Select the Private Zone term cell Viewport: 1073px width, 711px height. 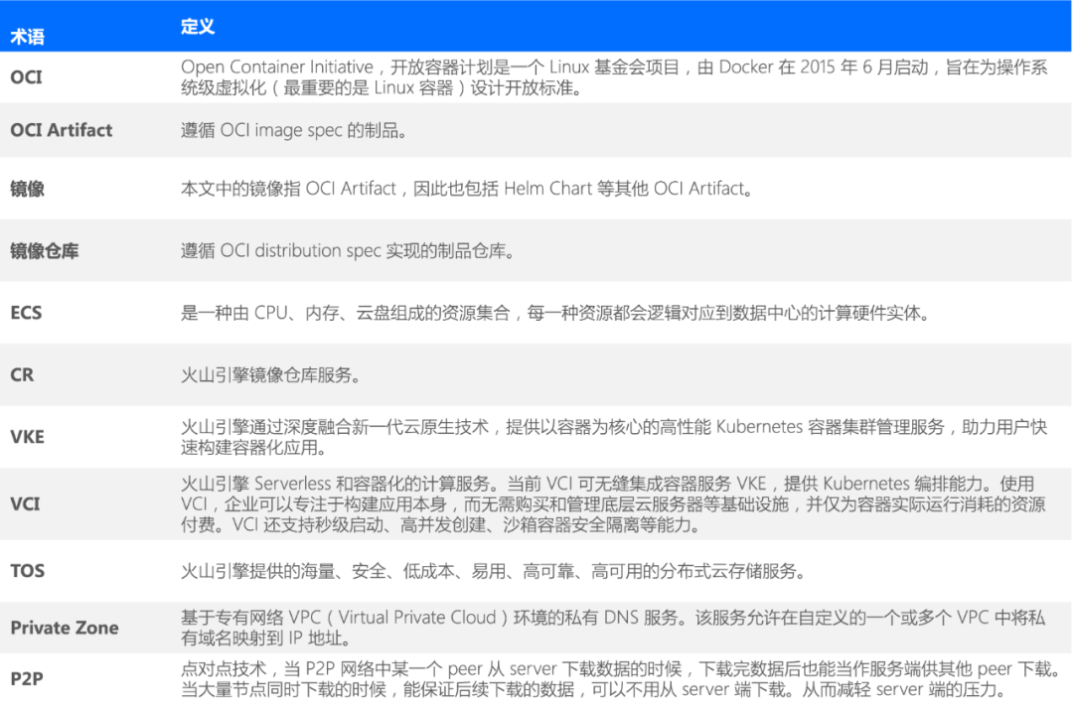coord(65,628)
